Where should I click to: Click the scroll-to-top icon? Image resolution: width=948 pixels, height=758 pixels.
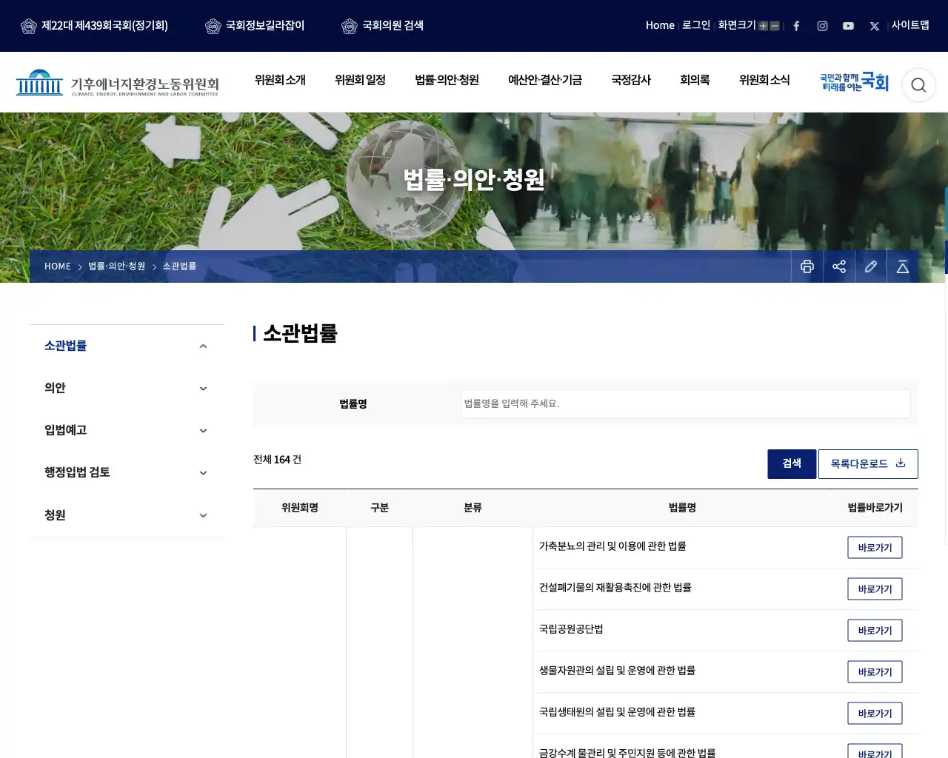(903, 266)
